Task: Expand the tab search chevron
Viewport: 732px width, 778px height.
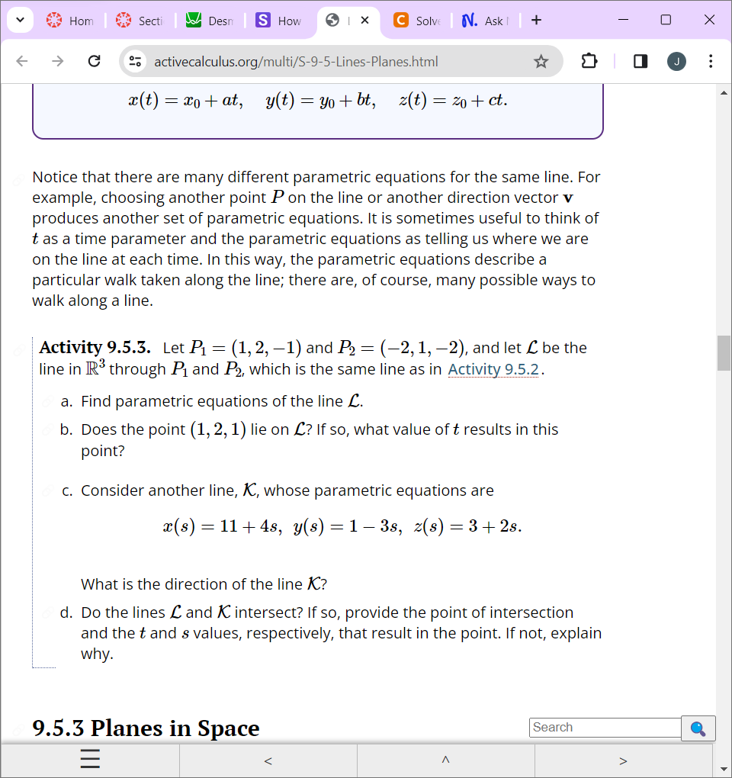Action: tap(20, 21)
